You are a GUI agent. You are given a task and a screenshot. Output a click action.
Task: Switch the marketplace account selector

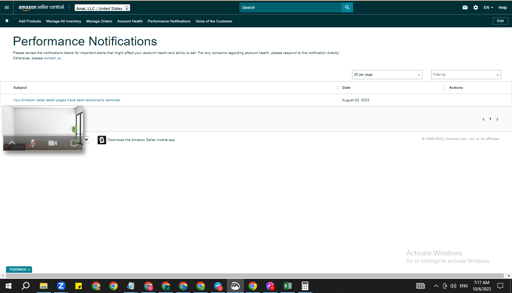102,8
